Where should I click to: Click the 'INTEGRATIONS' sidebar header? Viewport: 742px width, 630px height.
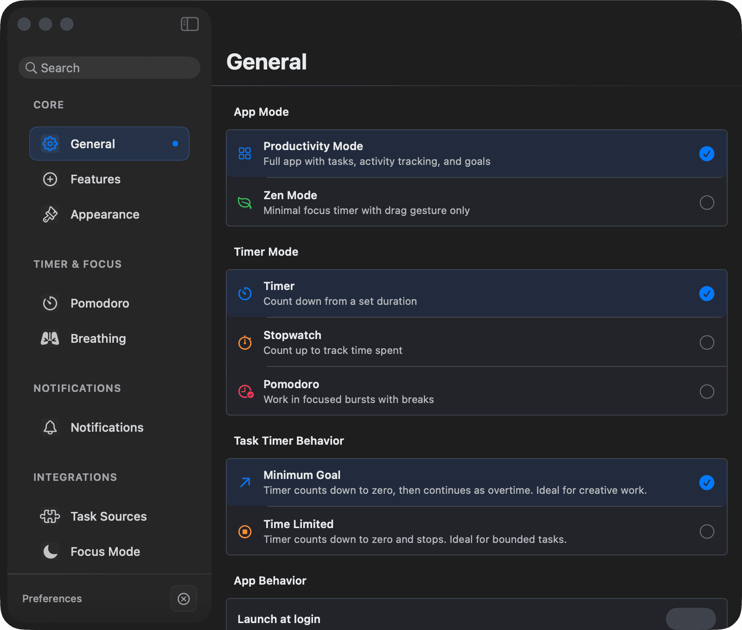pos(75,477)
